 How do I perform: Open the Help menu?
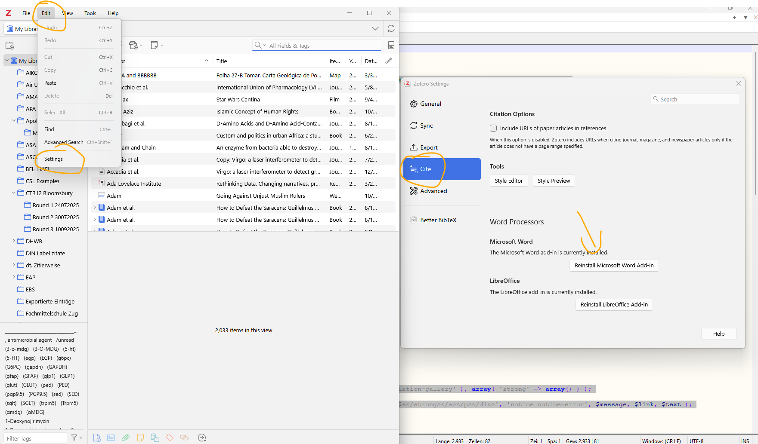(x=113, y=13)
